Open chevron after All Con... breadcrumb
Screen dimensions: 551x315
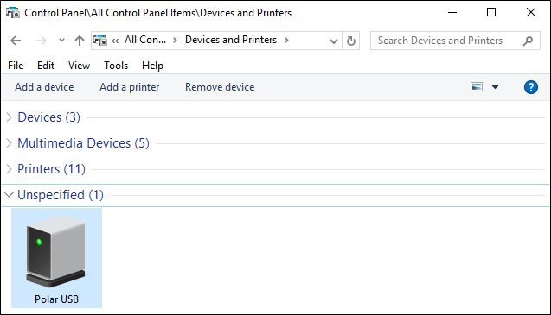(175, 40)
